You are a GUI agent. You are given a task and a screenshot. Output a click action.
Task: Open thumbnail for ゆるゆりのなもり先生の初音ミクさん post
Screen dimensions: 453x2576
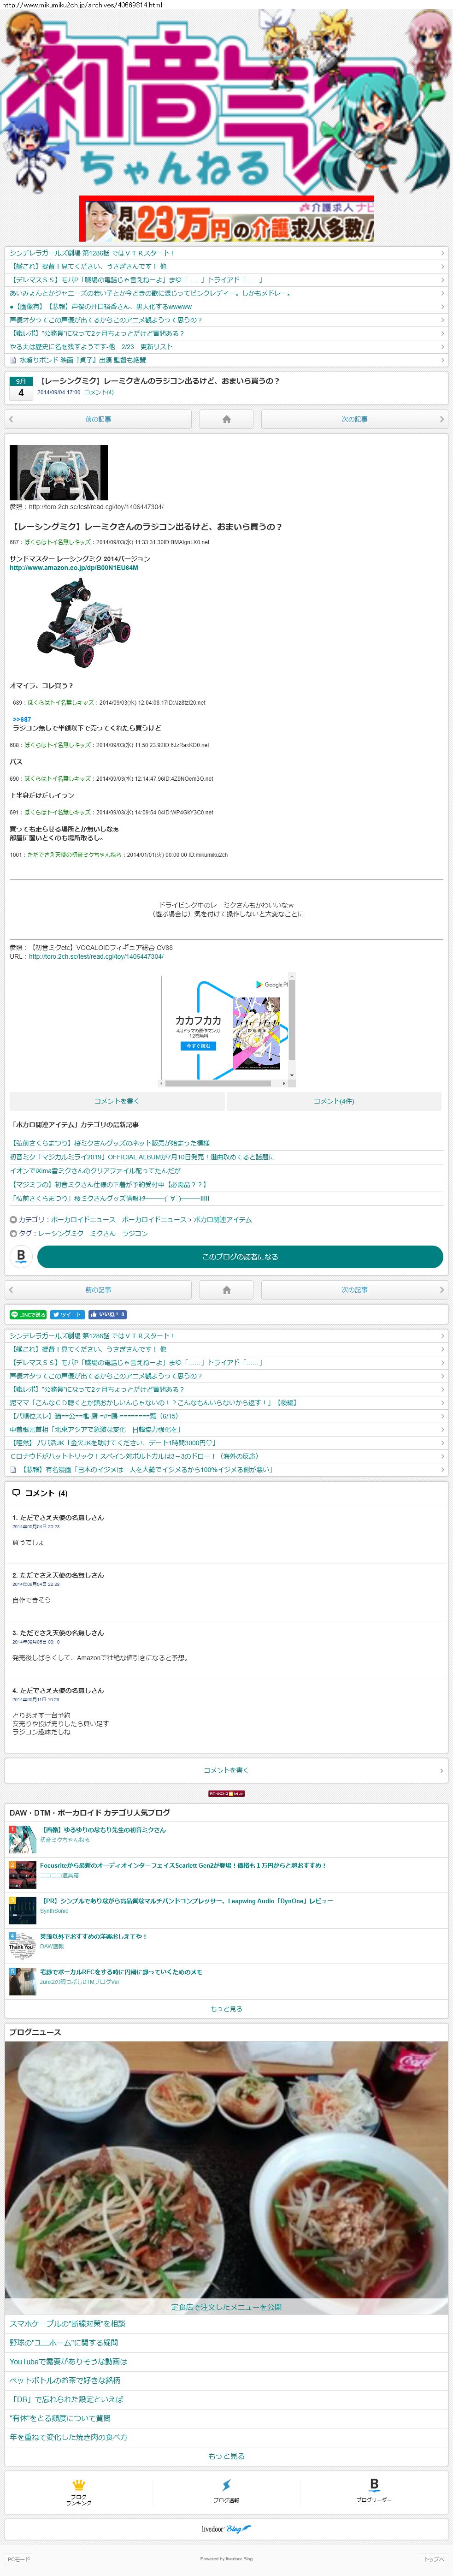[22, 1838]
